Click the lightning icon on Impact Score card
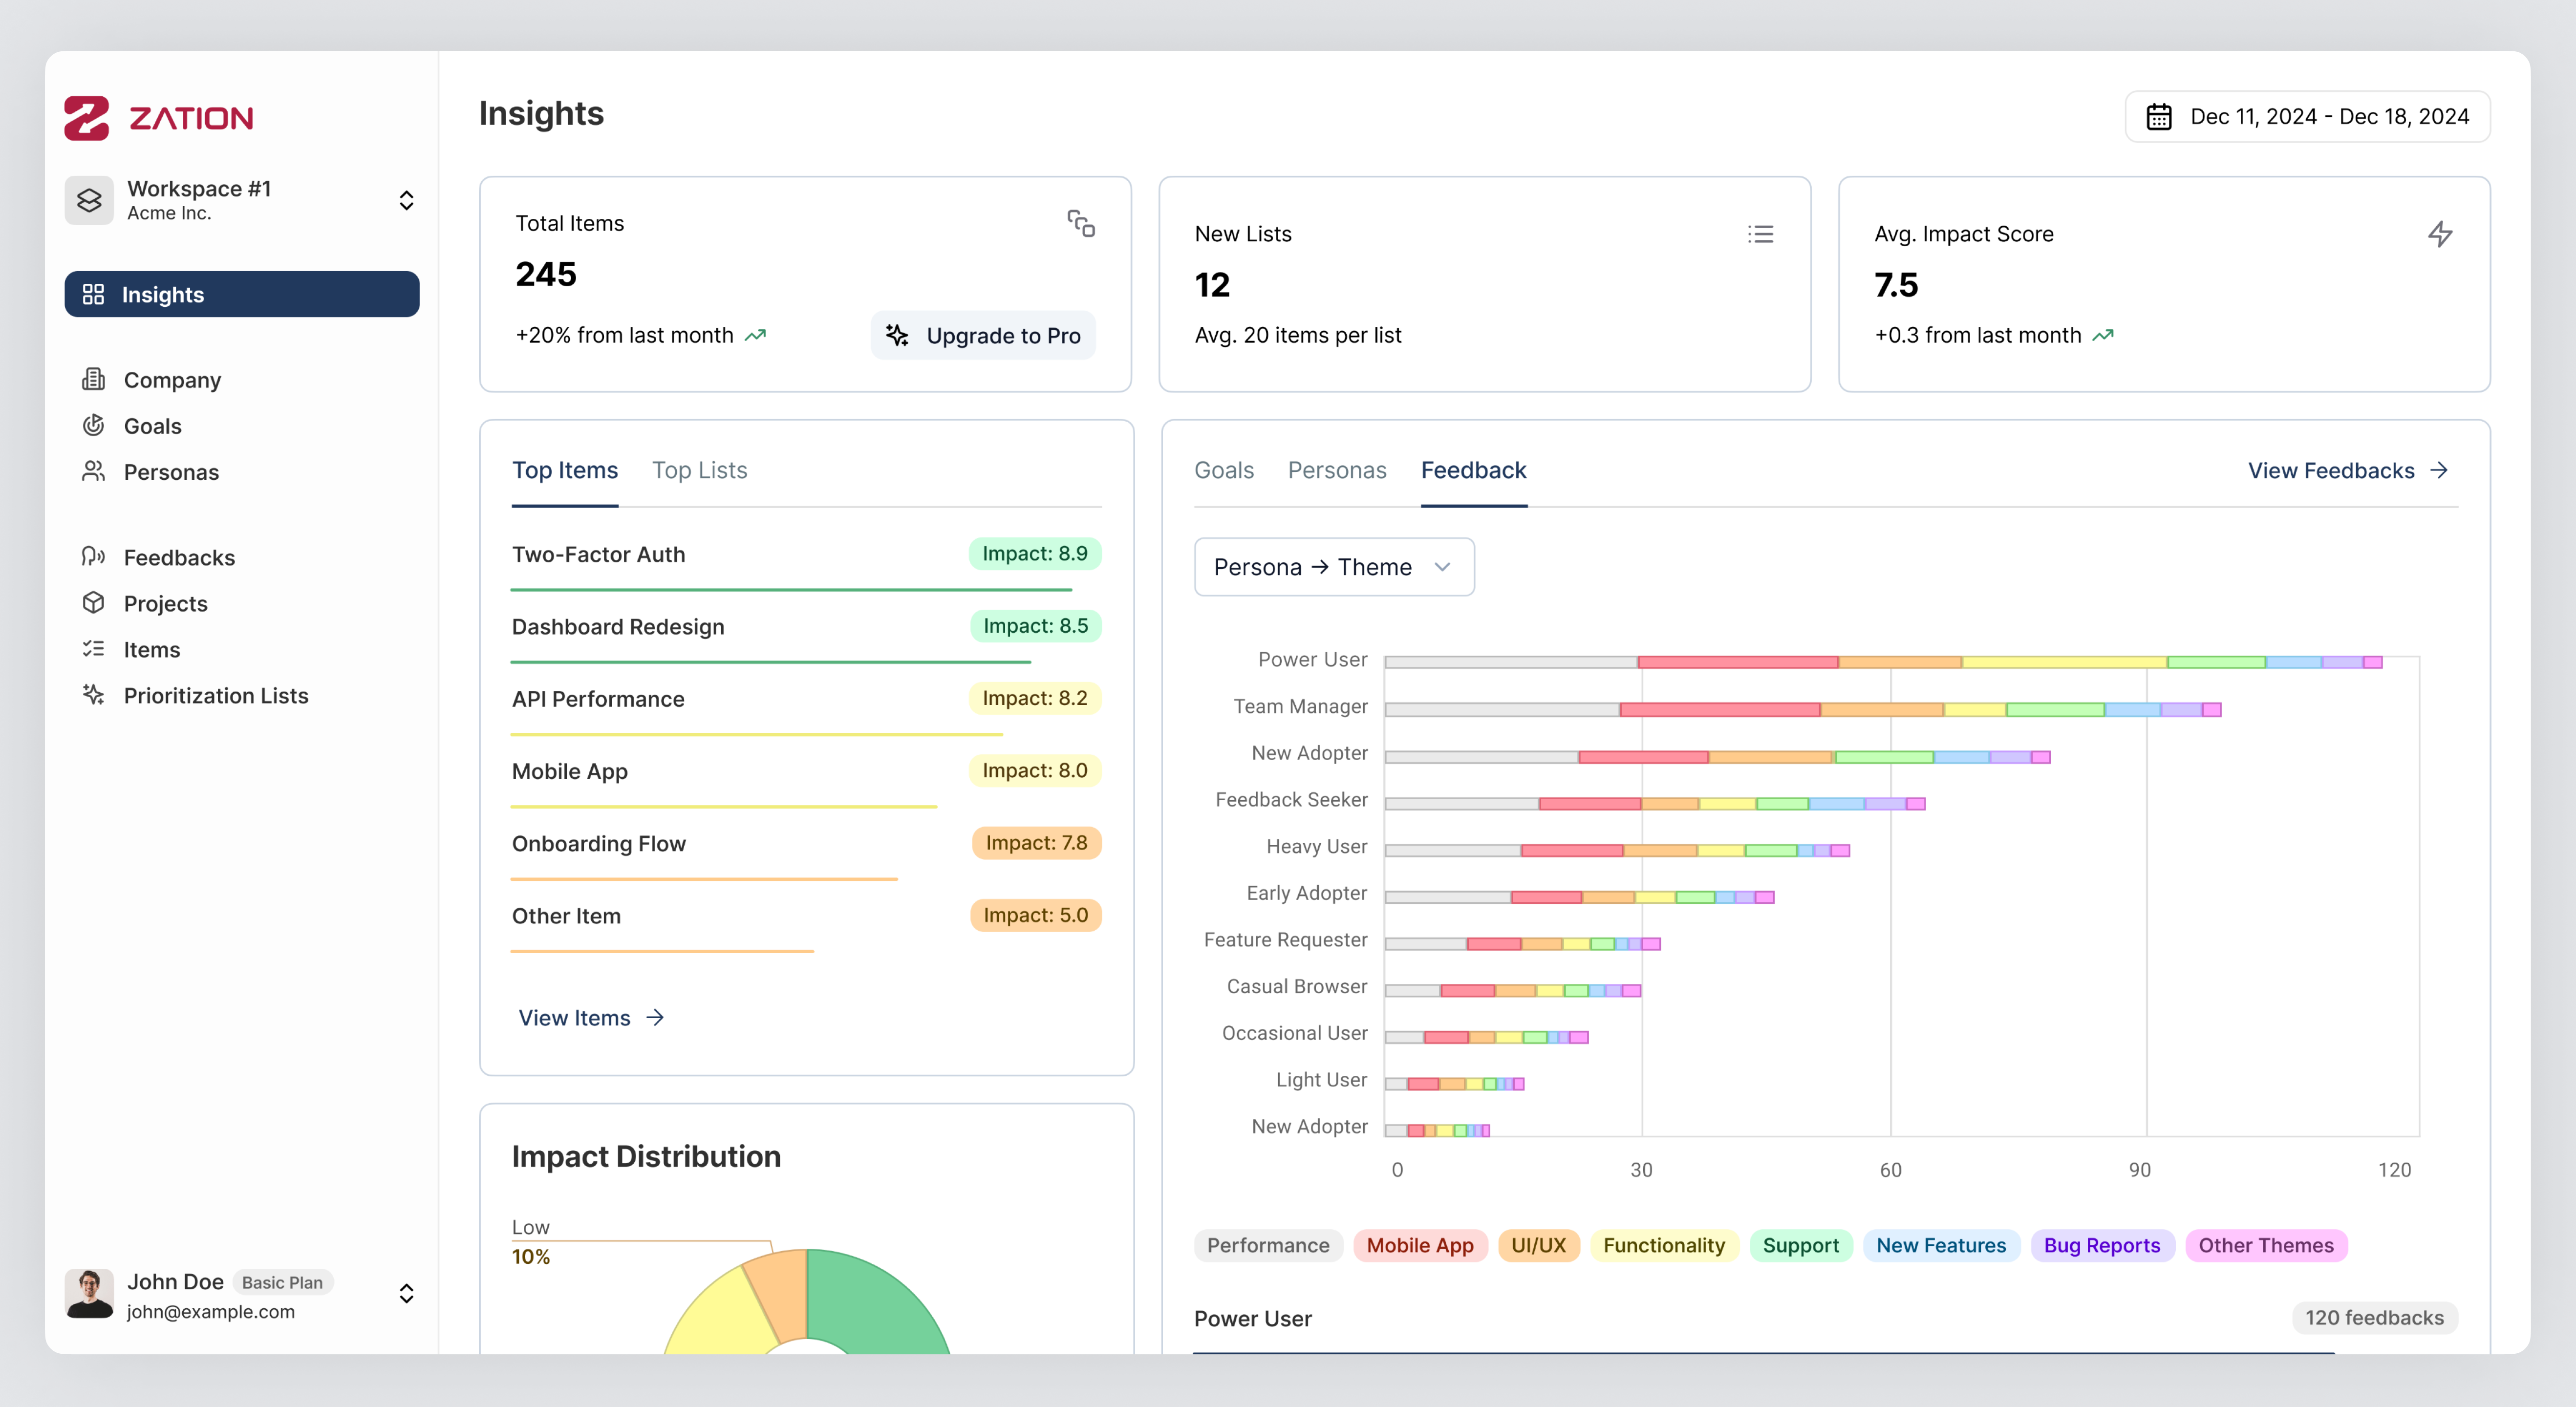This screenshot has width=2576, height=1407. coord(2439,234)
